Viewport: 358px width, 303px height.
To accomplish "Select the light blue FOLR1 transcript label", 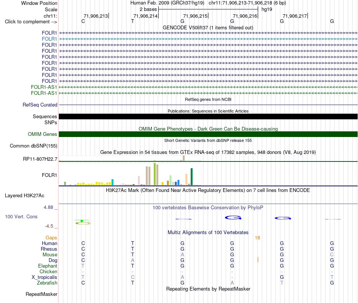I will pyautogui.click(x=49, y=39).
